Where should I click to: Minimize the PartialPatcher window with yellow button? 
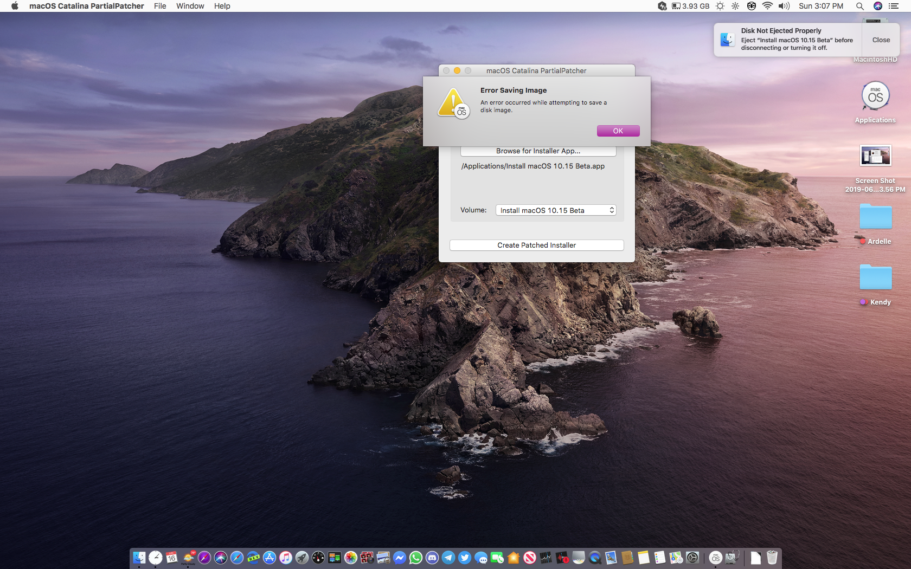click(457, 70)
